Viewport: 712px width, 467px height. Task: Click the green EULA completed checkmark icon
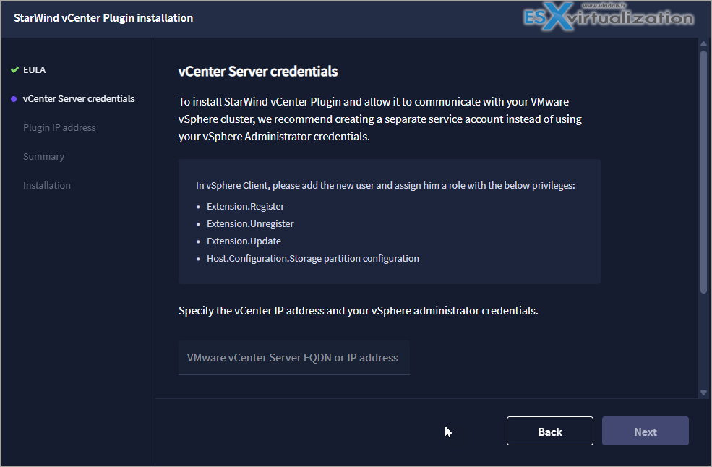tap(14, 70)
